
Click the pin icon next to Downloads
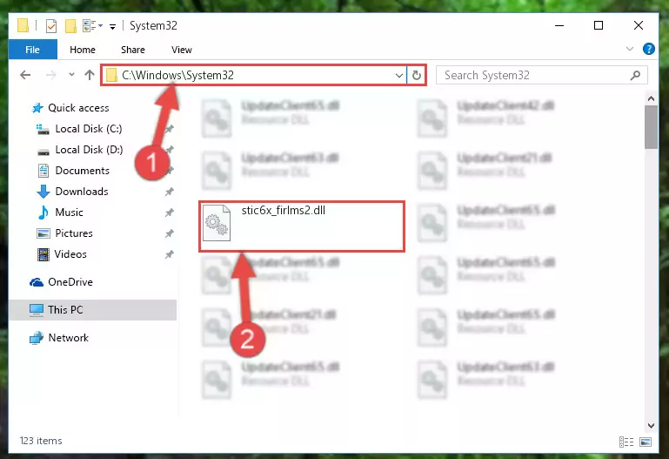click(x=170, y=192)
